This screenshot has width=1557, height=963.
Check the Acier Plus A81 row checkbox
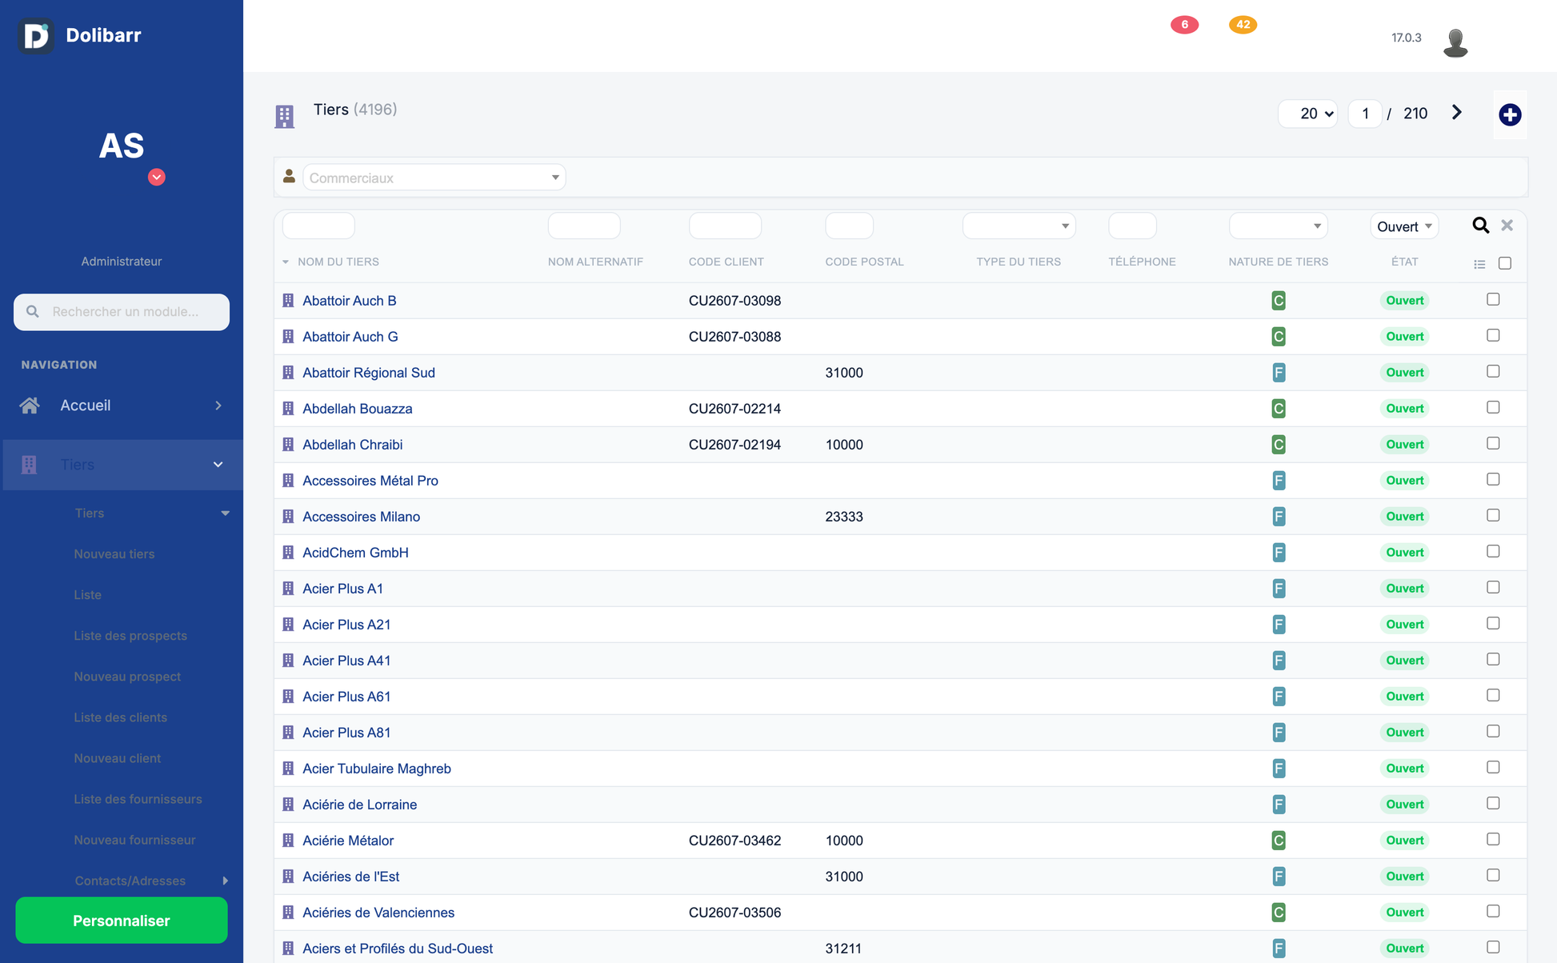(1493, 731)
